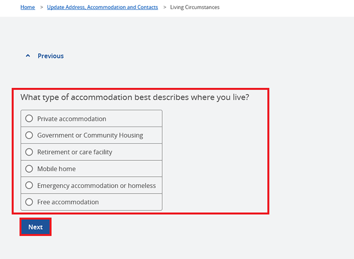This screenshot has height=259, width=354.
Task: Click the breadcrumb separator after Home
Action: (x=41, y=7)
